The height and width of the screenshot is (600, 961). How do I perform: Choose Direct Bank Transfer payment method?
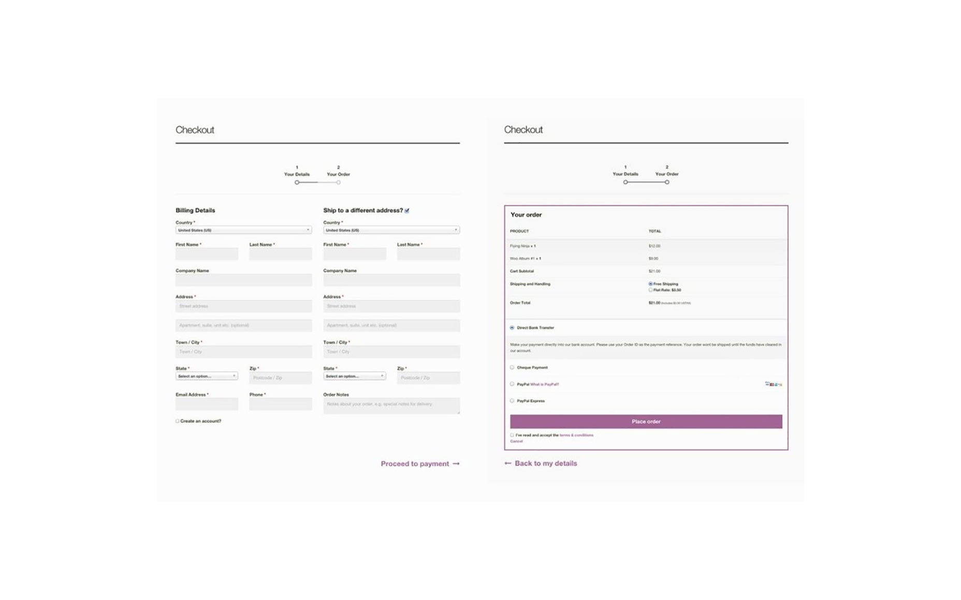tap(512, 327)
